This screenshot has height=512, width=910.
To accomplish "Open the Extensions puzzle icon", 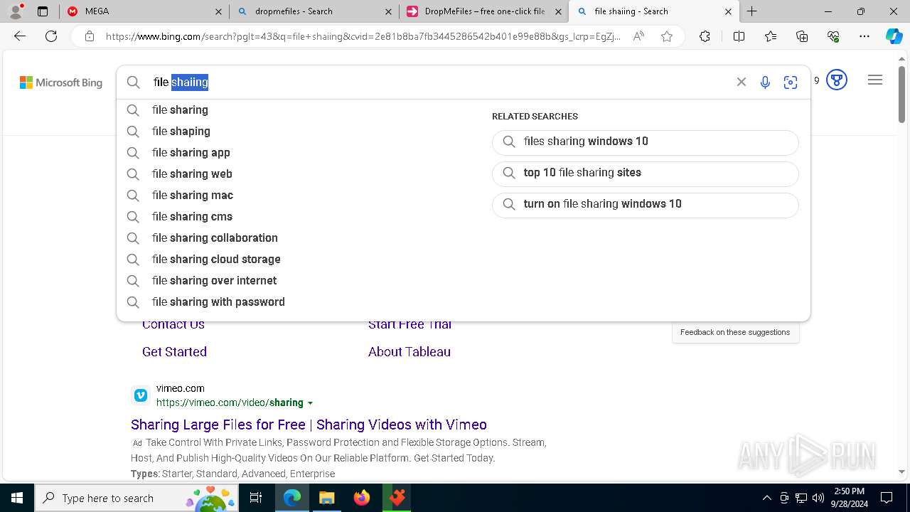I will click(x=705, y=36).
